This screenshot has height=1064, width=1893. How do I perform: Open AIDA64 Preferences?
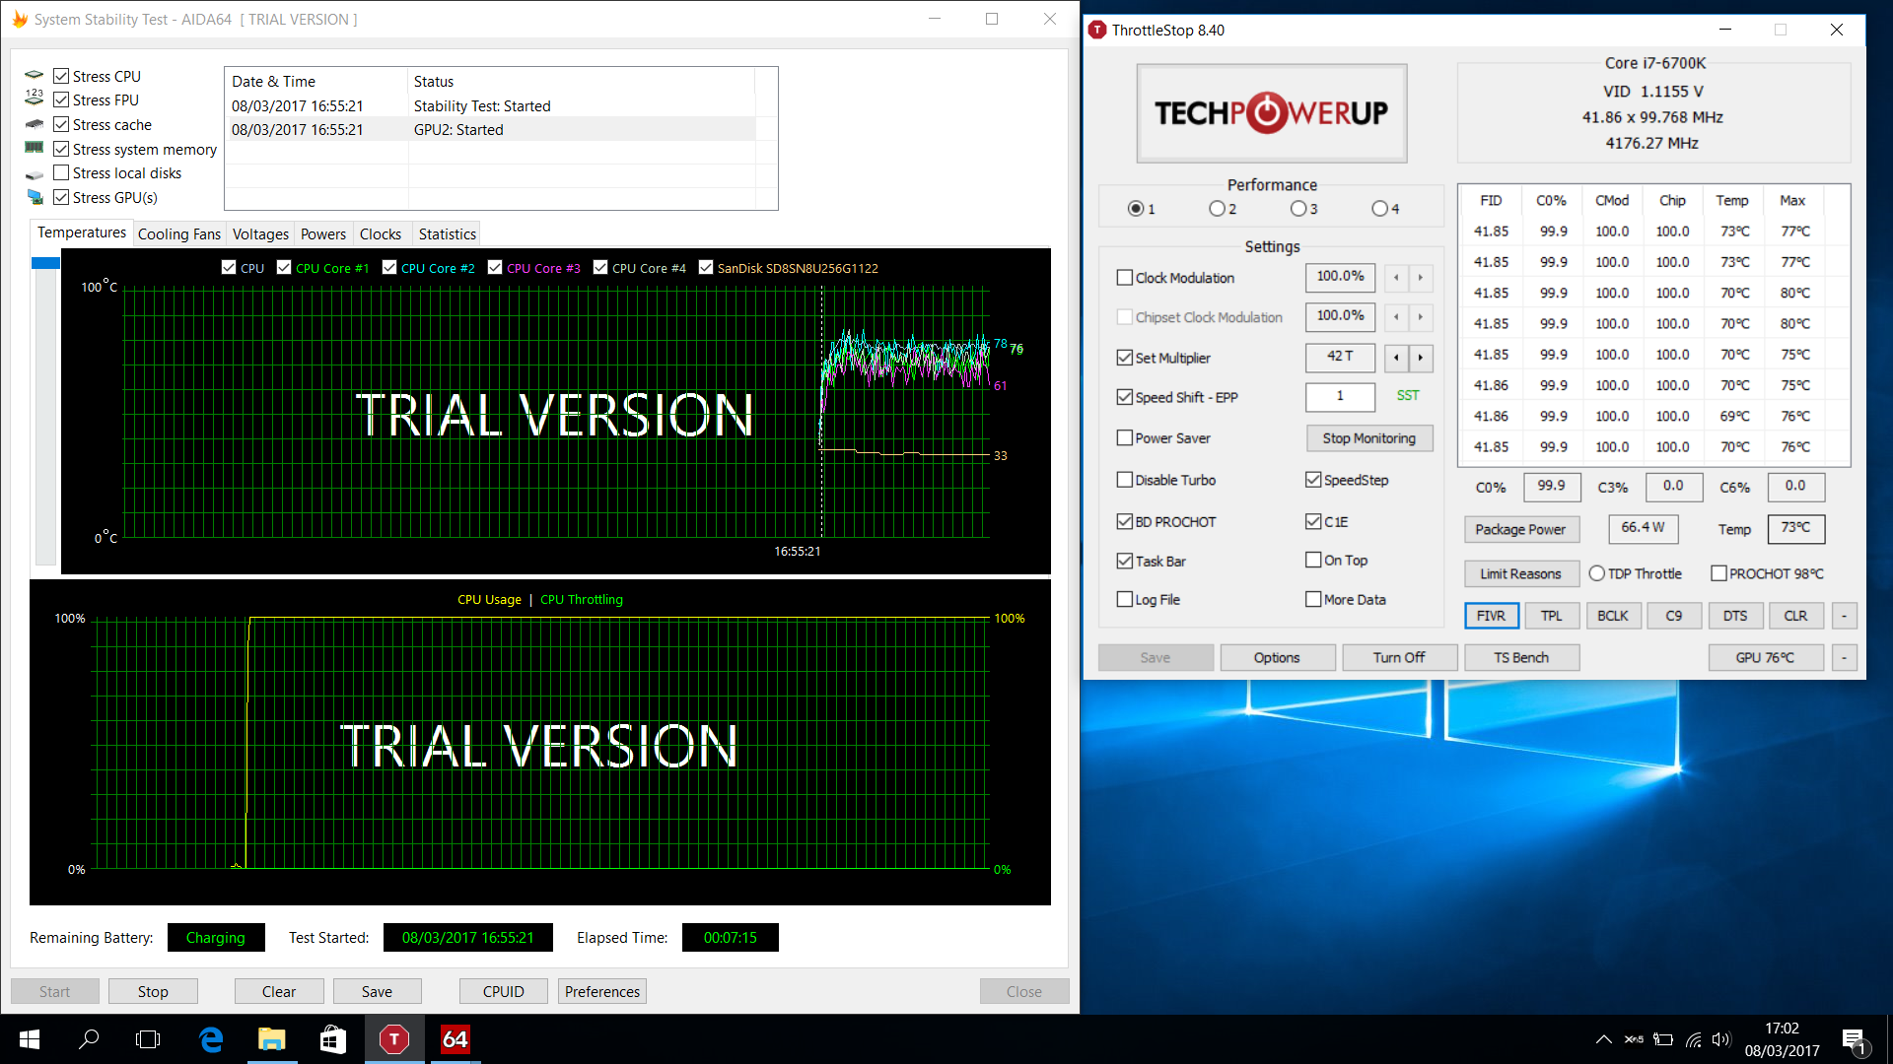[602, 991]
